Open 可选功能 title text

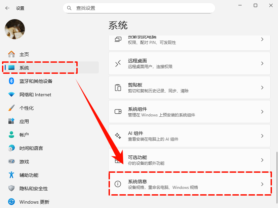(x=137, y=157)
